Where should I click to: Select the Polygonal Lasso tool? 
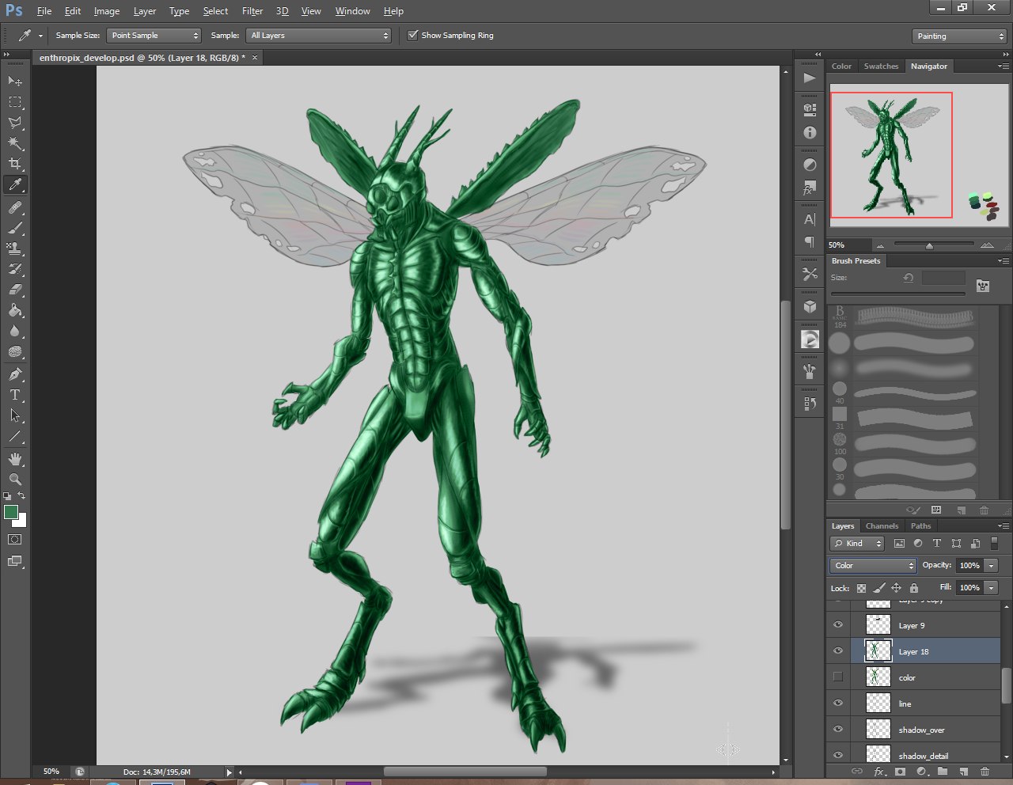click(15, 123)
